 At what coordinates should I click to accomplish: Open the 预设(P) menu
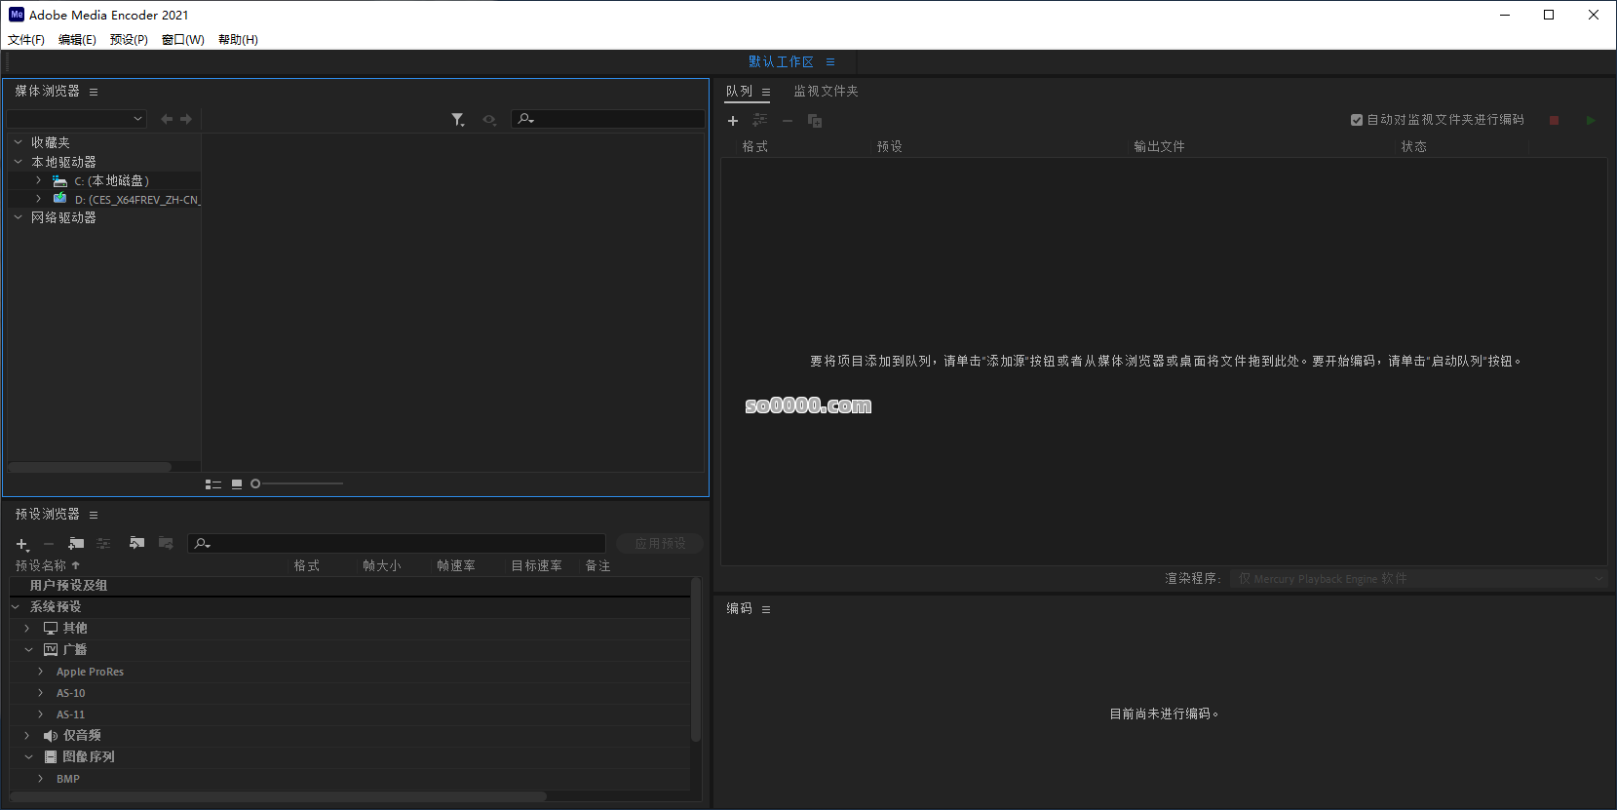(x=129, y=40)
